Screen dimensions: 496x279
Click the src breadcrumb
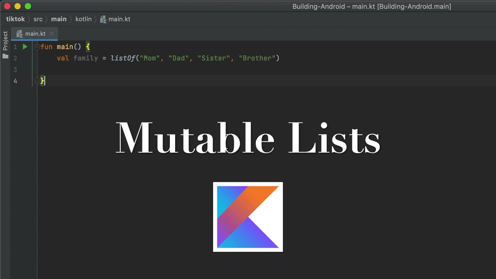[38, 19]
